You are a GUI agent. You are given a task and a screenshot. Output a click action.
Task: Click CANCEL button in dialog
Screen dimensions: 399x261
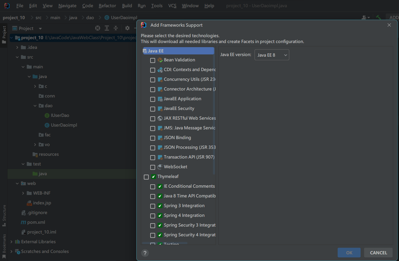click(x=378, y=253)
